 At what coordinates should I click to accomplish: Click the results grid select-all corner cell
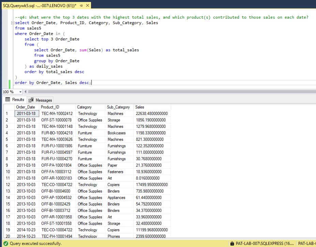coord(9,107)
